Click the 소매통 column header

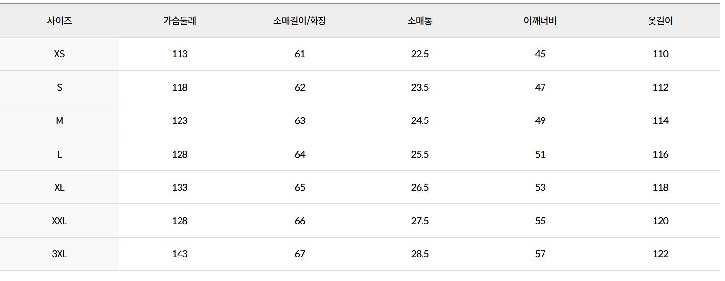[x=420, y=21]
